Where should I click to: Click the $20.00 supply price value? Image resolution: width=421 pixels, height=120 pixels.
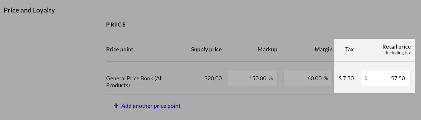click(x=213, y=78)
